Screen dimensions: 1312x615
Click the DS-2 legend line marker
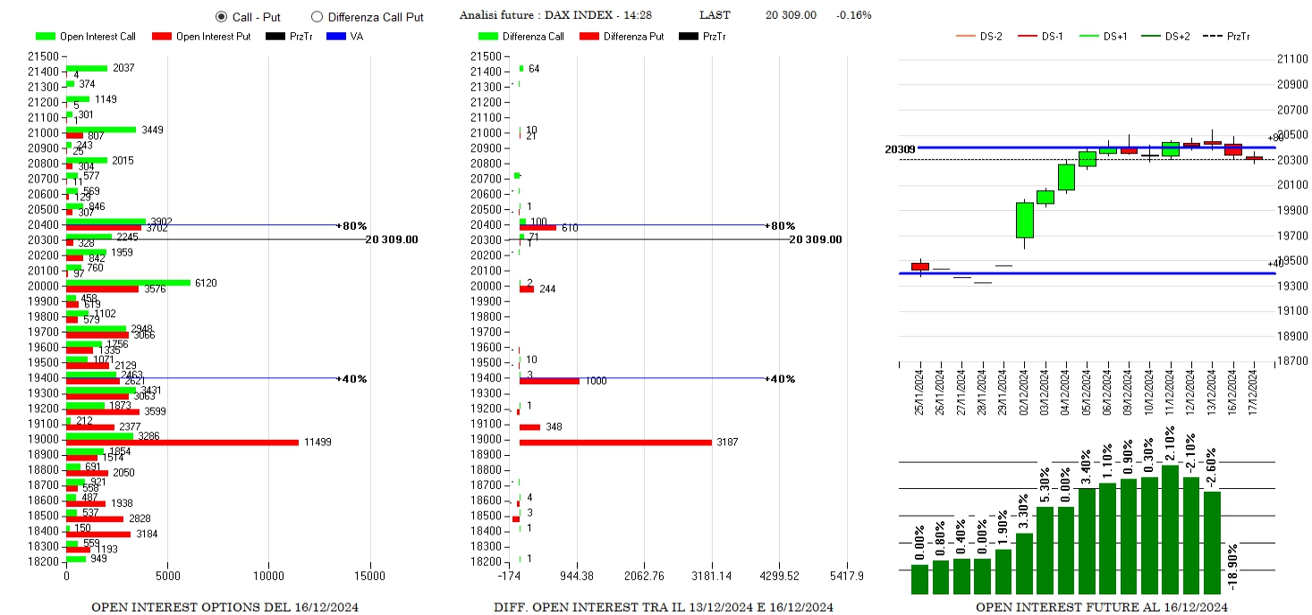[x=966, y=37]
